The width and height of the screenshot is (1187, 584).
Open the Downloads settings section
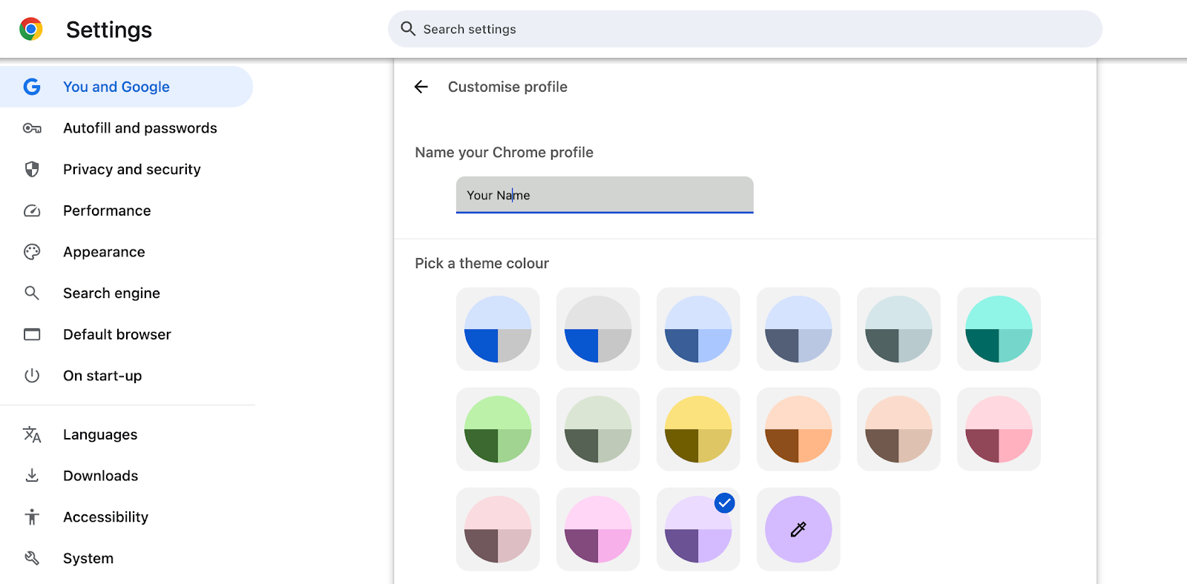coord(126,476)
